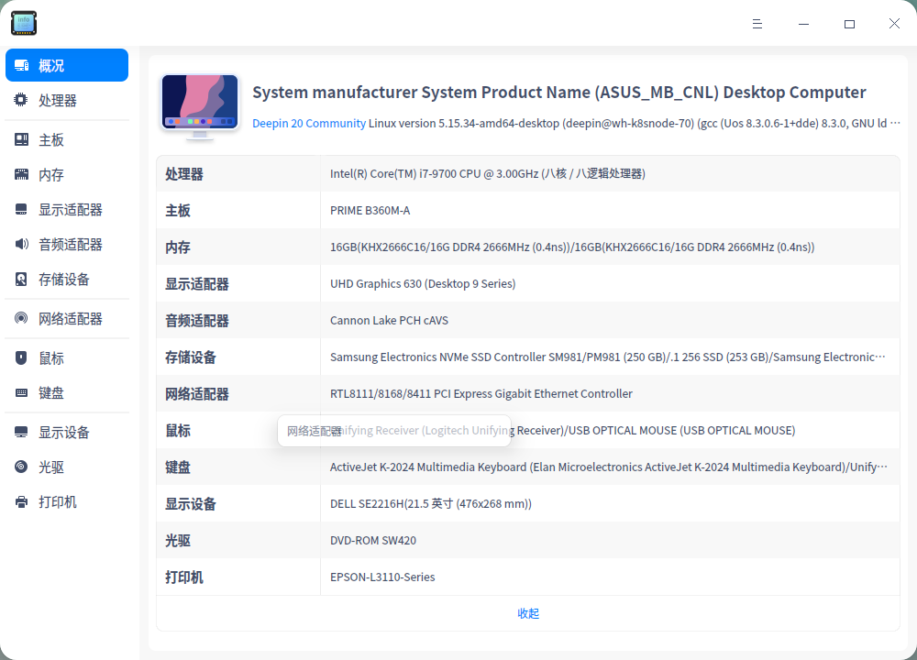Select 内存 in the sidebar
The height and width of the screenshot is (660, 917).
(x=67, y=174)
